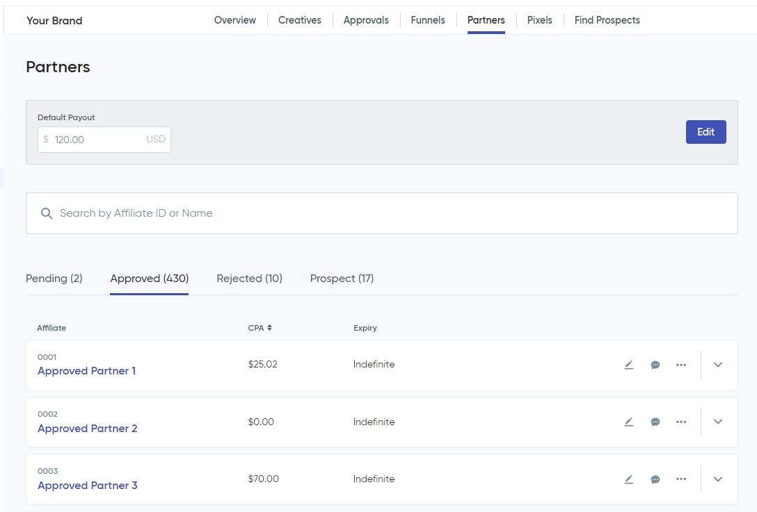Click Indefinite expiry for Approved Partner 1
This screenshot has height=512, width=757.
click(374, 365)
